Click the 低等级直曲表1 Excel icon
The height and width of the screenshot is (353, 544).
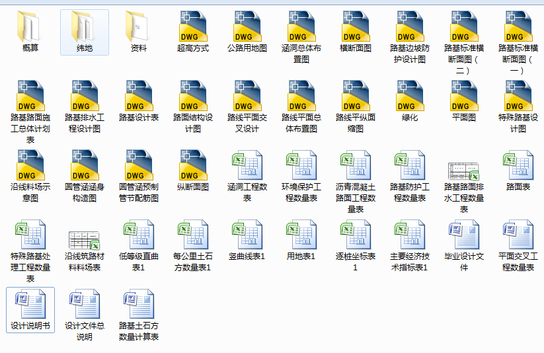(x=138, y=235)
